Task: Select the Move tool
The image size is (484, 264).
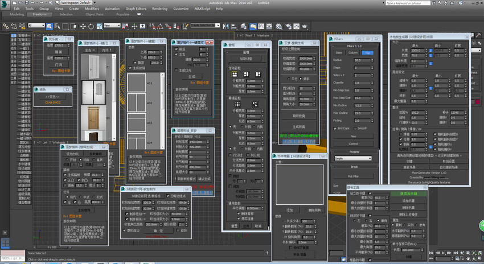Action: tap(83, 26)
